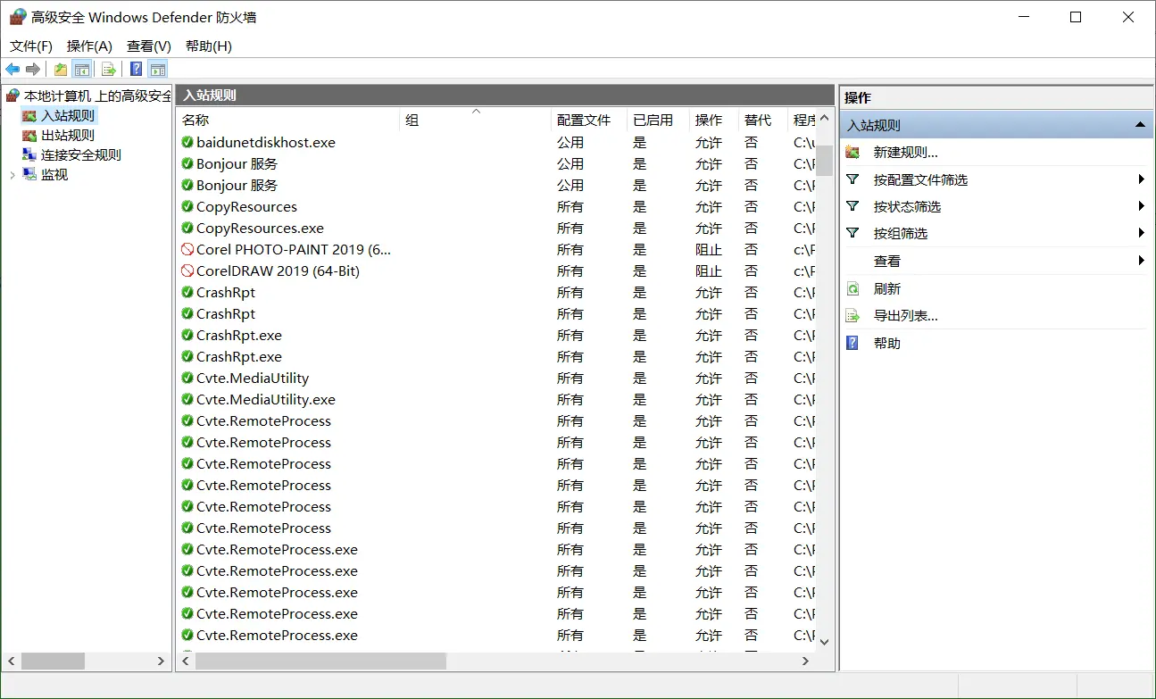Collapse the 入站规则 section in actions pane

(1140, 126)
